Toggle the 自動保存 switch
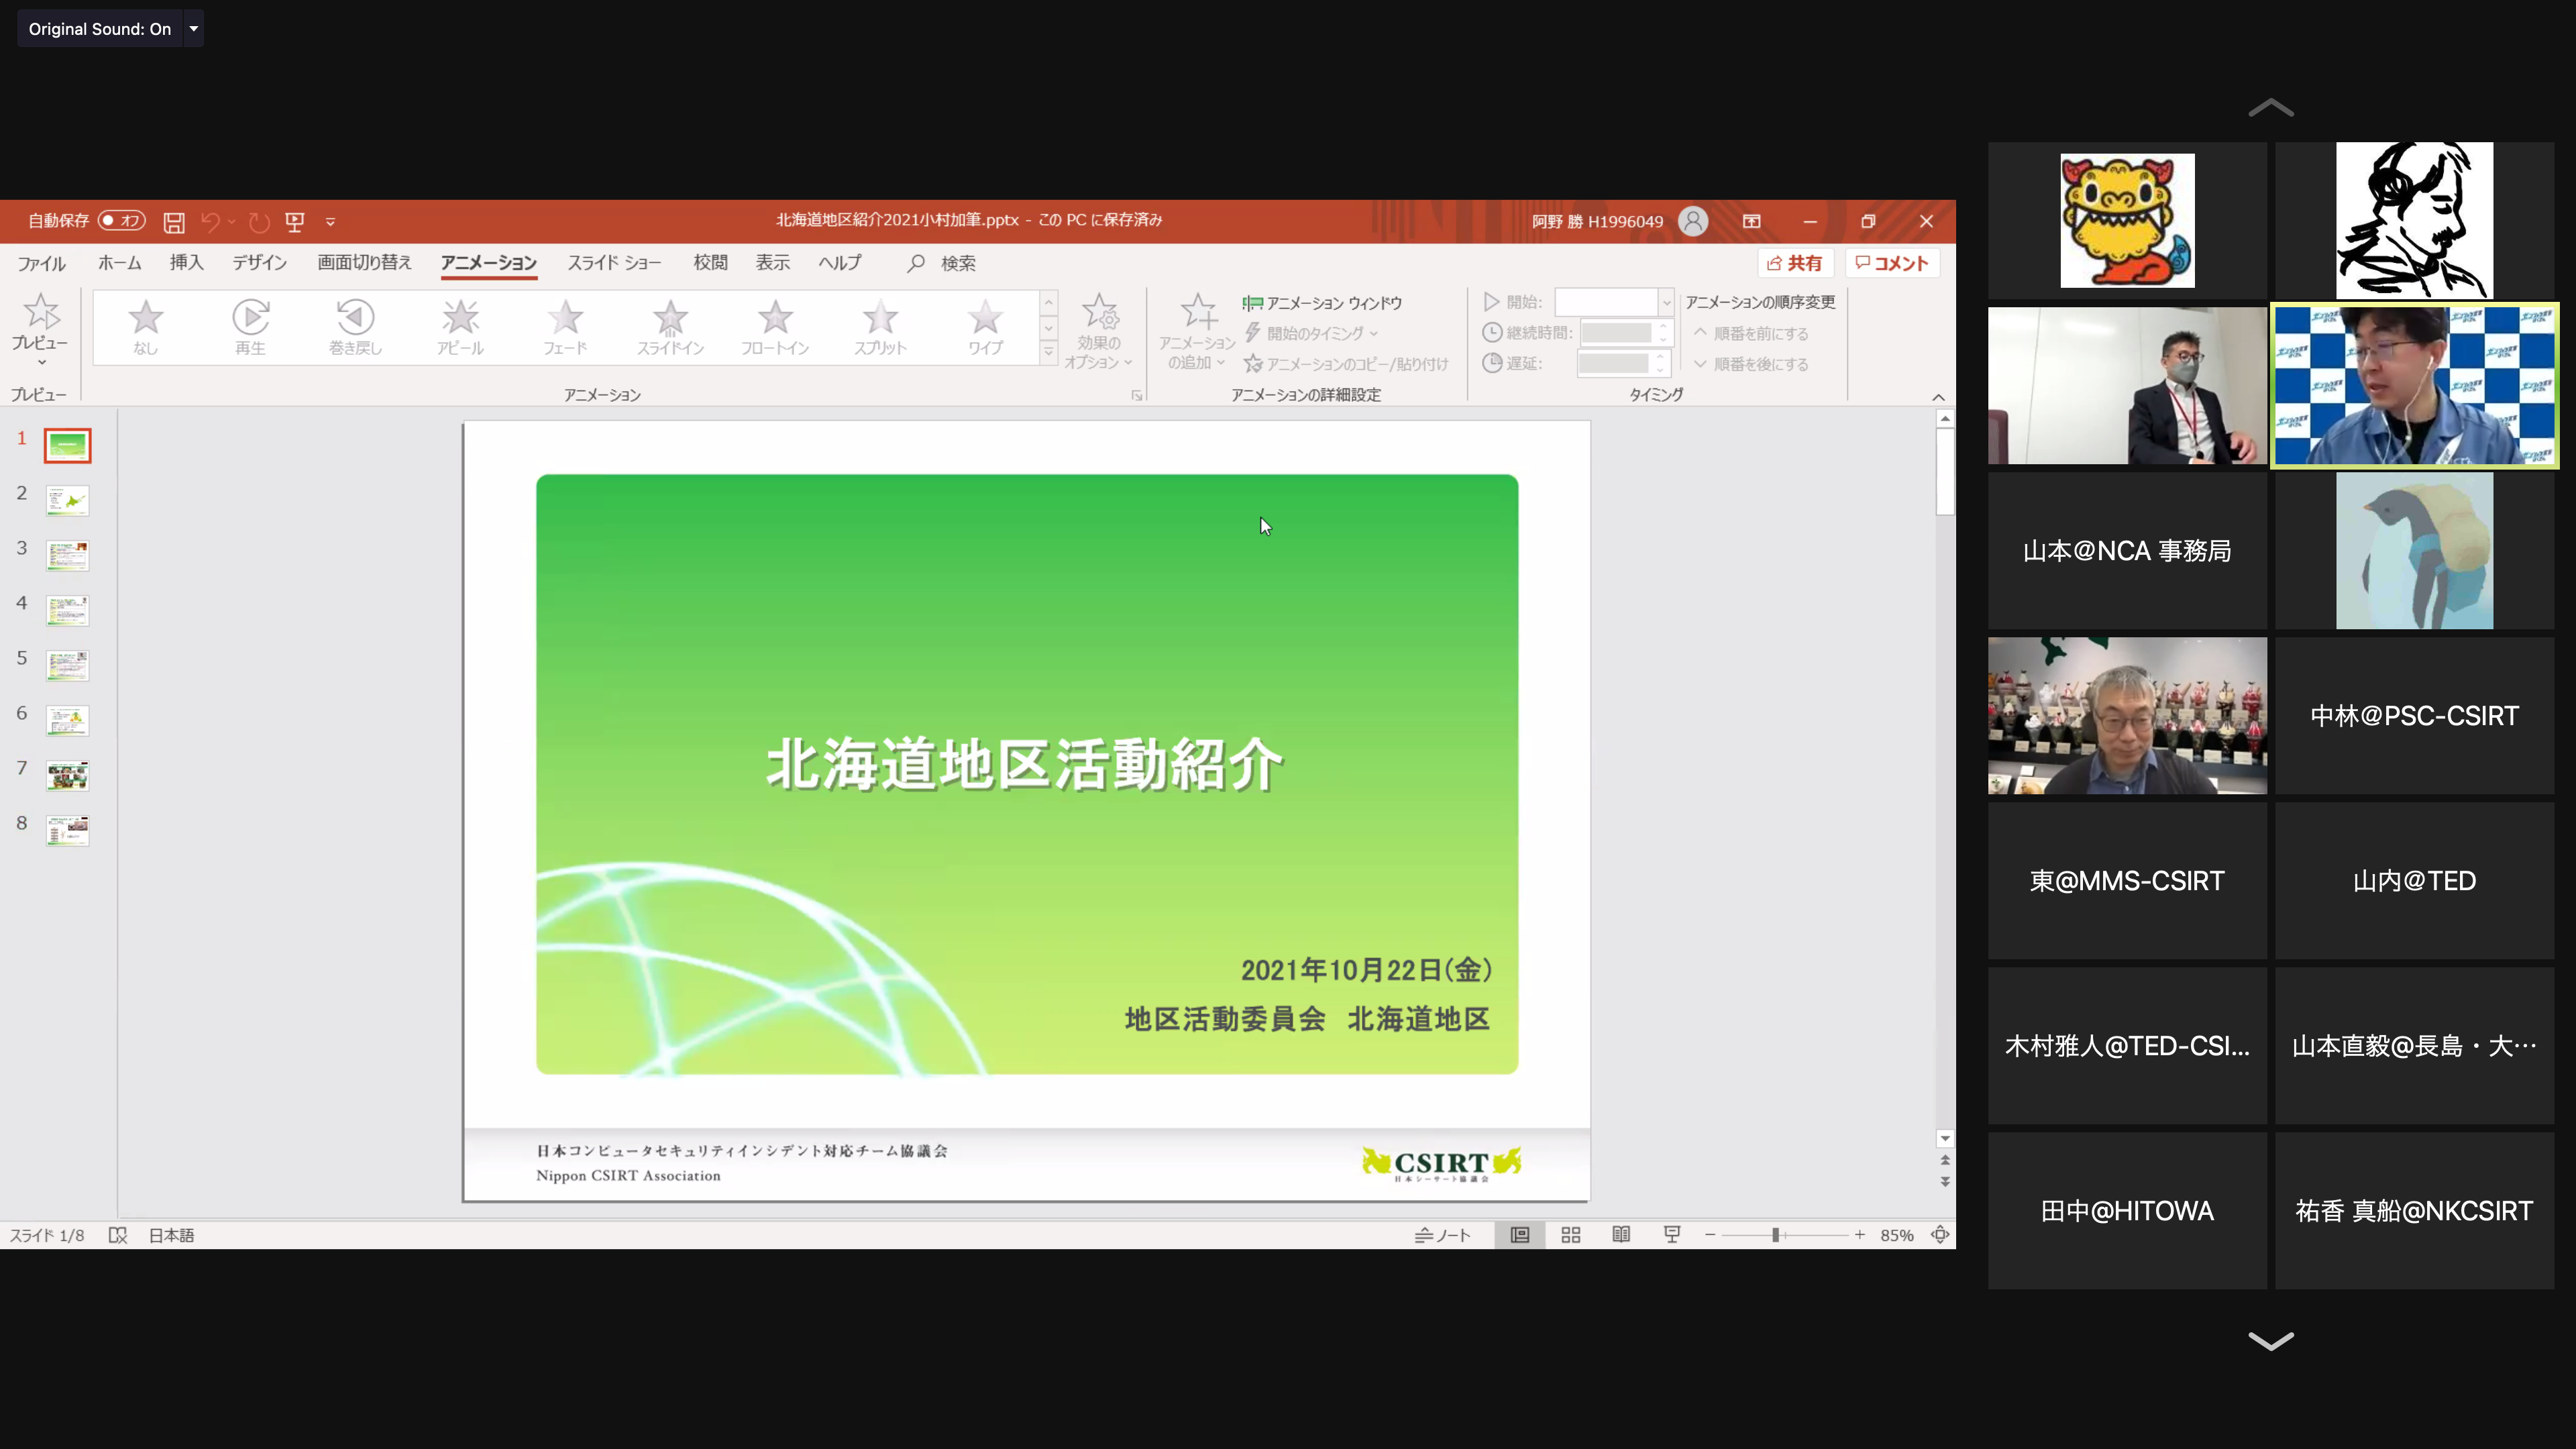 tap(121, 221)
